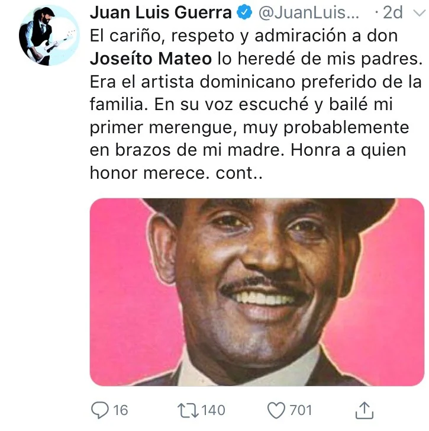Tap the share upload icon

point(365,410)
